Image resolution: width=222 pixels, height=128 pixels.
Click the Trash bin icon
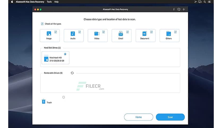tap(44, 101)
